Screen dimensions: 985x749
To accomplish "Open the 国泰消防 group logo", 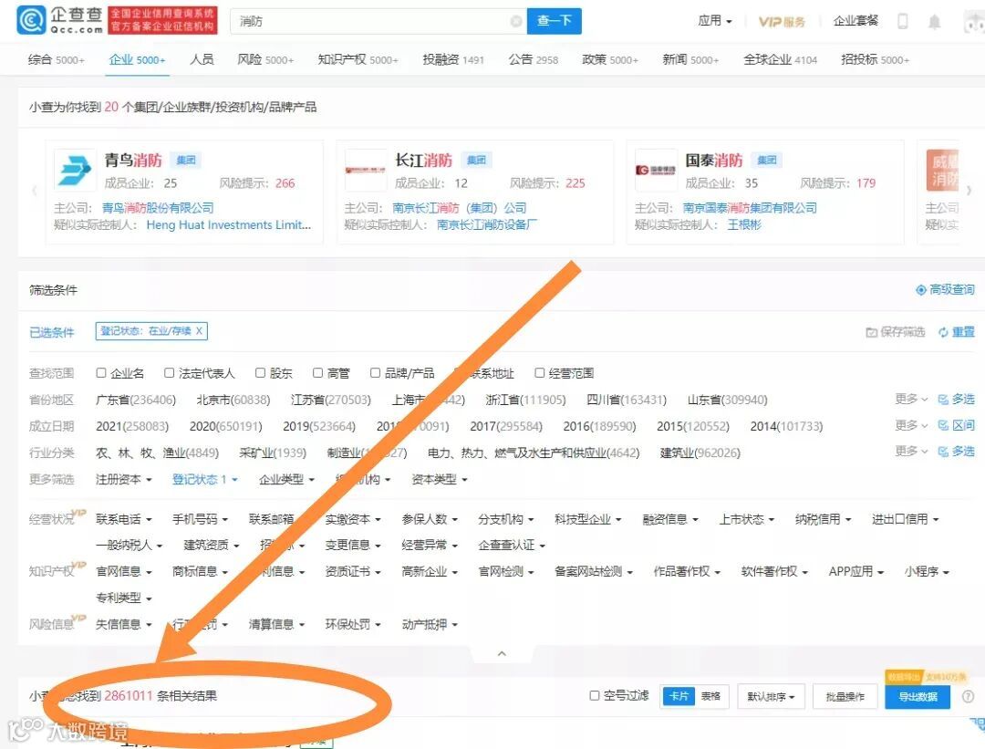I will pos(656,170).
